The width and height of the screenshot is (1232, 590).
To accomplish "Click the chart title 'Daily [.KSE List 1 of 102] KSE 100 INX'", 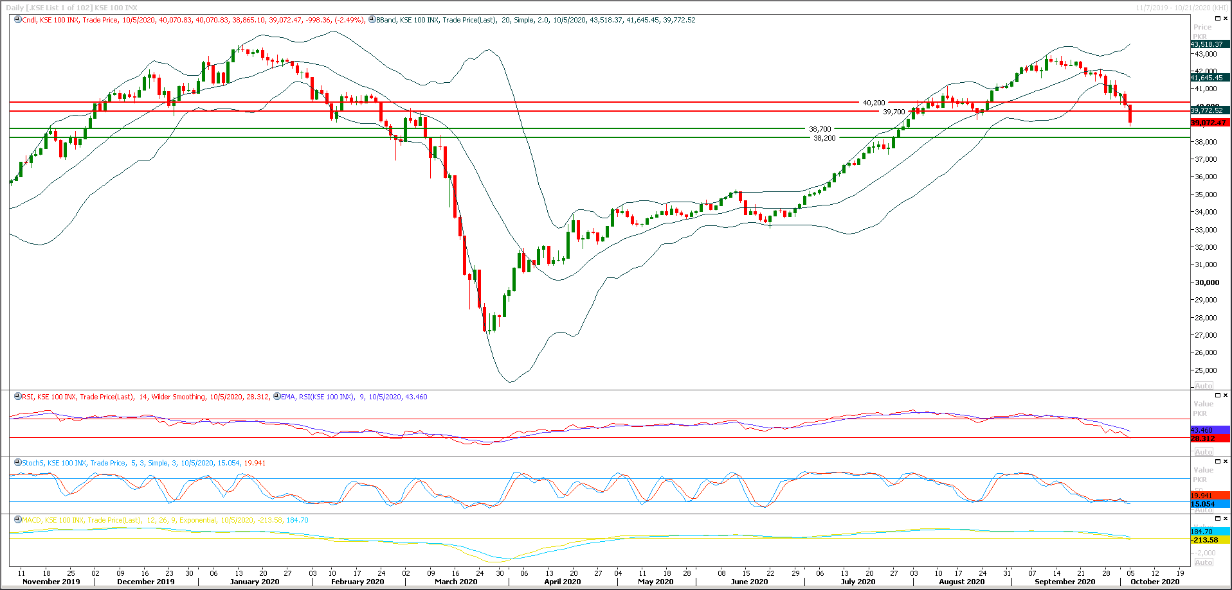I will tap(72, 8).
